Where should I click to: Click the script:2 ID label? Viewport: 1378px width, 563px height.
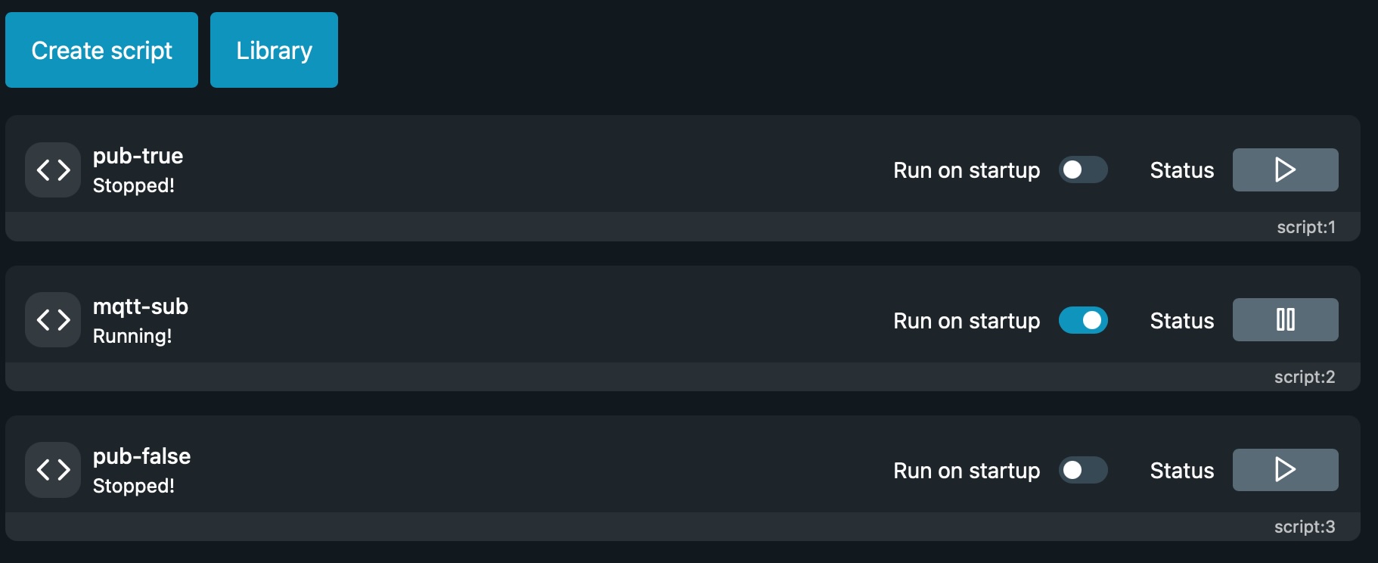pos(1304,377)
